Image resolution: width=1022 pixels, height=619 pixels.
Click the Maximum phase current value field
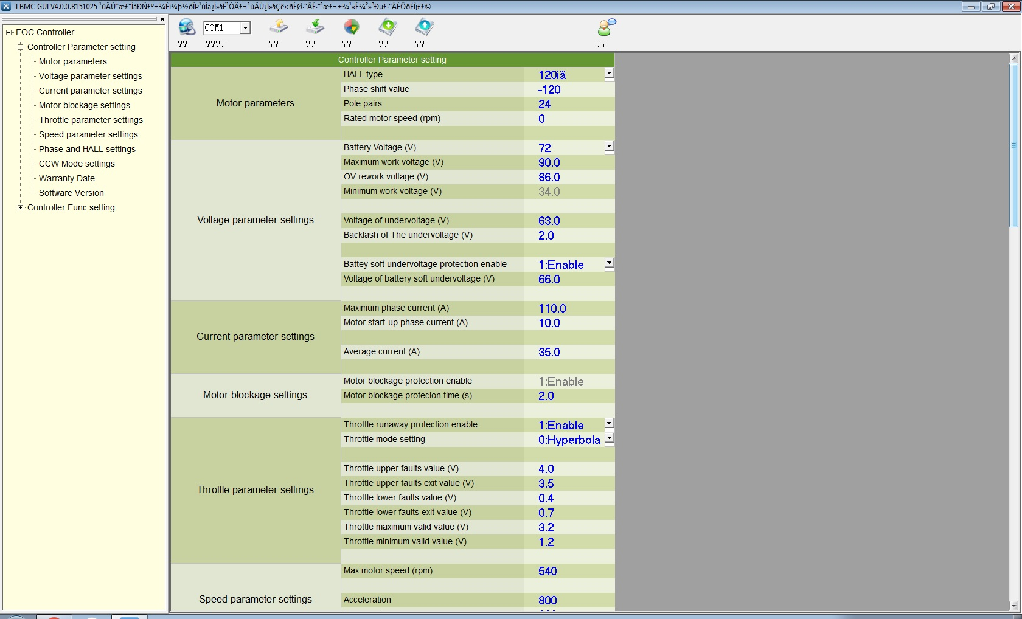point(568,308)
